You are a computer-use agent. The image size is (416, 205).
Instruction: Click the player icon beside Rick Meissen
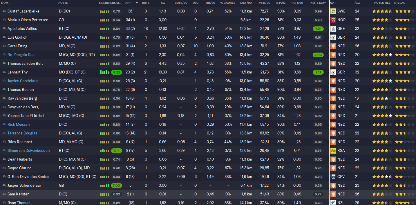(x=4, y=125)
